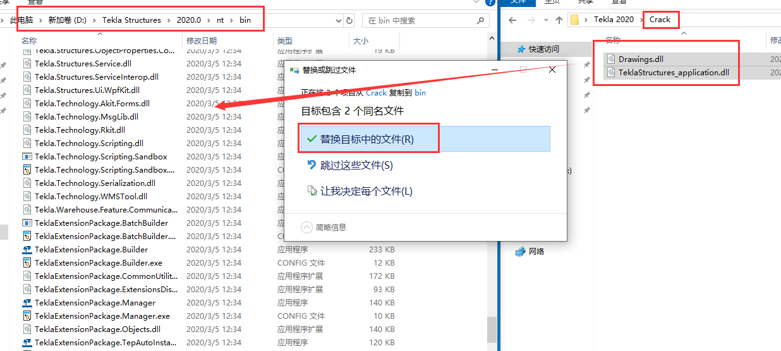This screenshot has height=351, width=781.
Task: Select the Tekla.Warehouse.Feature.Communica... file
Action: coord(106,209)
